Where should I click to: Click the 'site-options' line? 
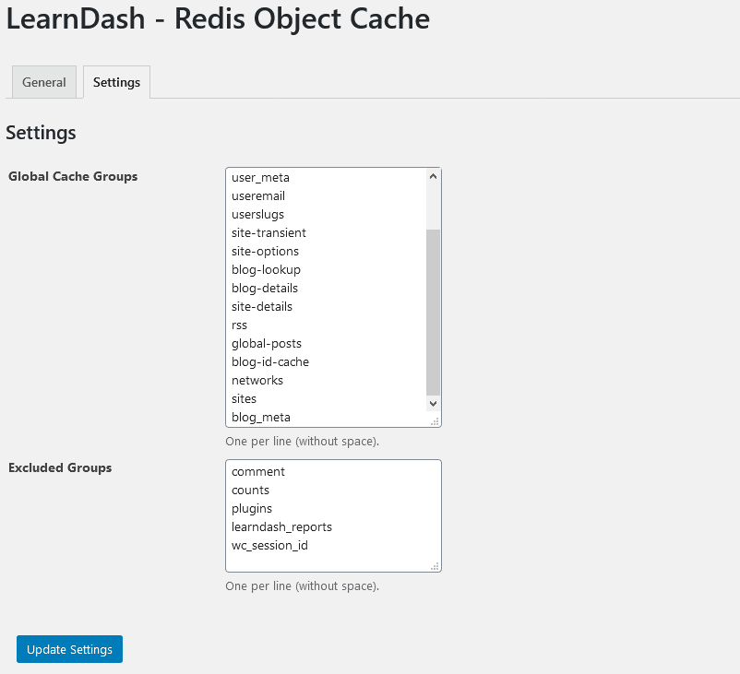pyautogui.click(x=265, y=252)
